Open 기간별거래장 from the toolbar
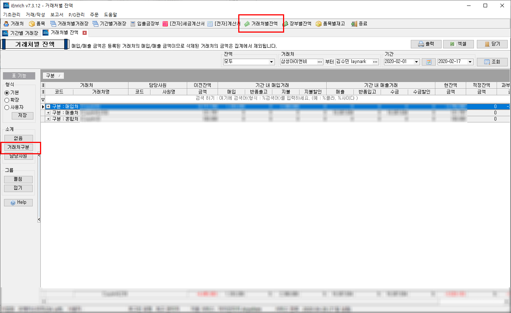The height and width of the screenshot is (313, 511). (x=109, y=23)
